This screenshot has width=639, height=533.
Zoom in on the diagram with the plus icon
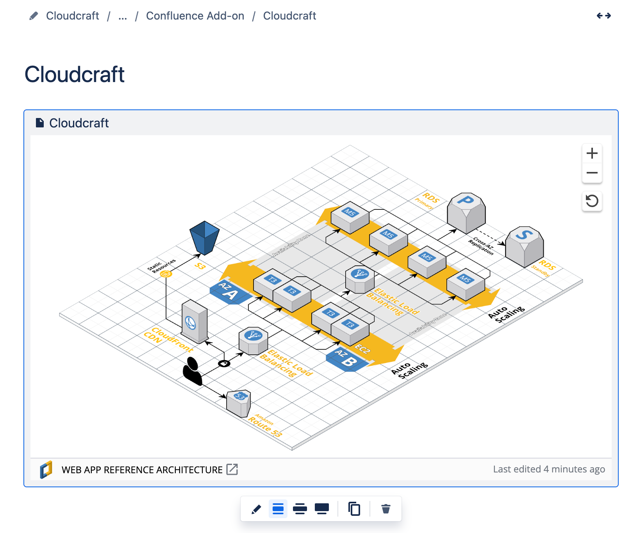tap(592, 153)
